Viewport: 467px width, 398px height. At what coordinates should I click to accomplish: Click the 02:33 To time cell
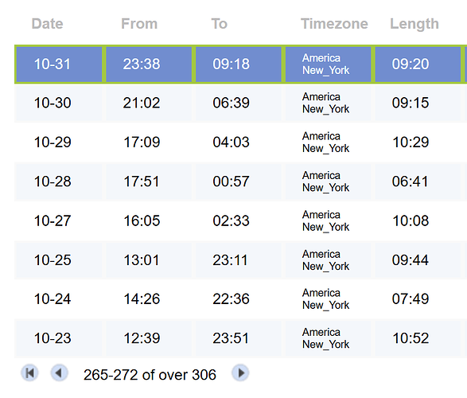coord(238,220)
